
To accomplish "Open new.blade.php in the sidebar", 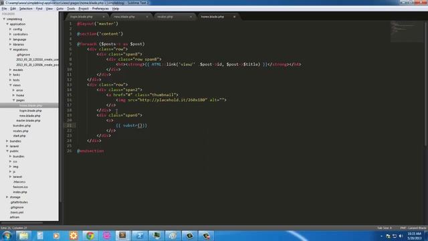I will (29, 116).
